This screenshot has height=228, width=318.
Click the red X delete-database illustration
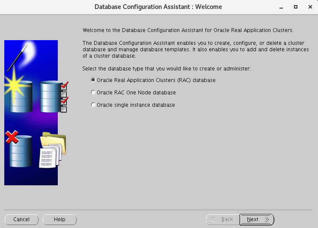pos(19,149)
